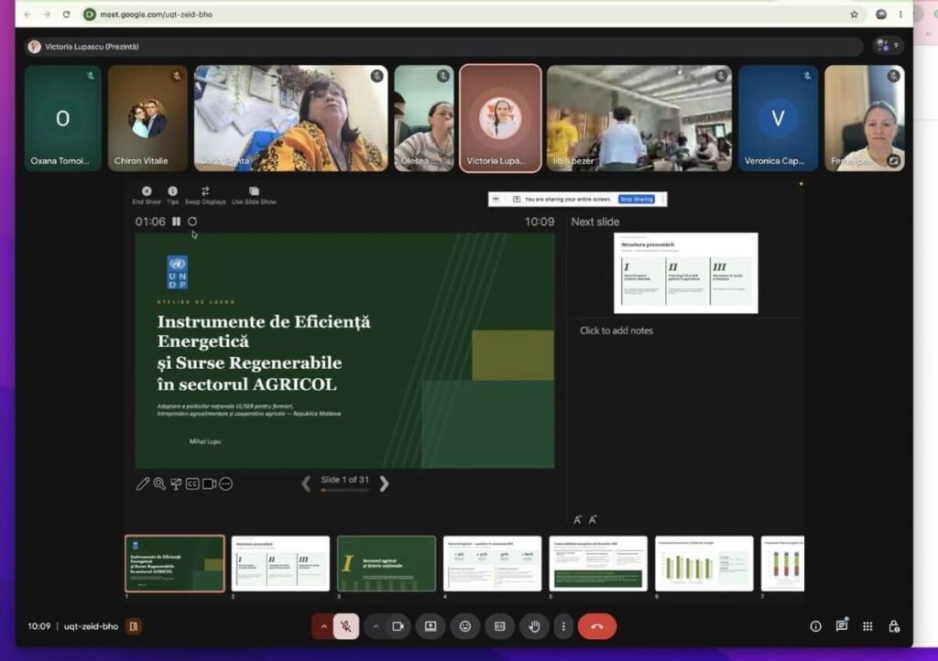The image size is (938, 661).
Task: Increase the notes text size
Action: point(577,519)
